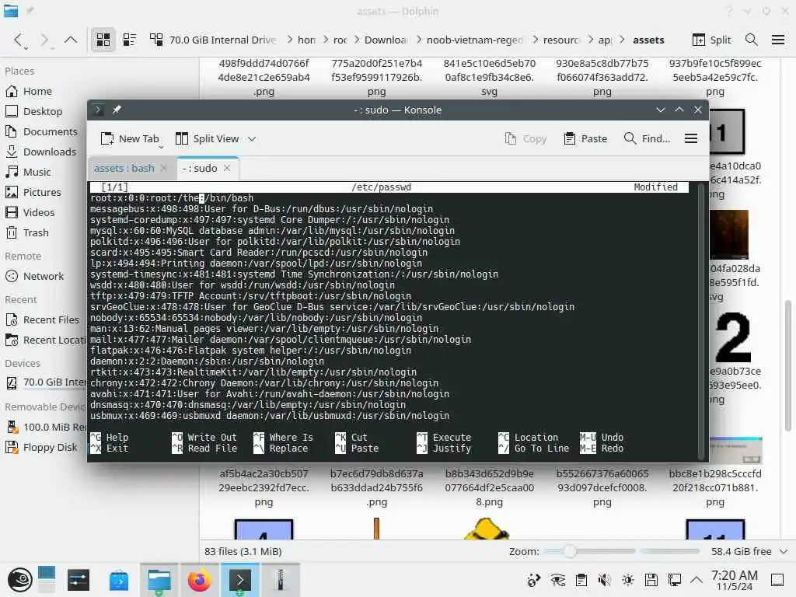This screenshot has width=796, height=597.
Task: Expand chevron before 'assets' breadcrumb
Action: tap(622, 40)
